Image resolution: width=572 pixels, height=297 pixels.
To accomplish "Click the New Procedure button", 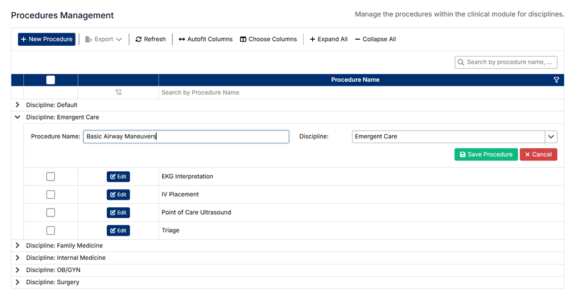I will (x=46, y=39).
